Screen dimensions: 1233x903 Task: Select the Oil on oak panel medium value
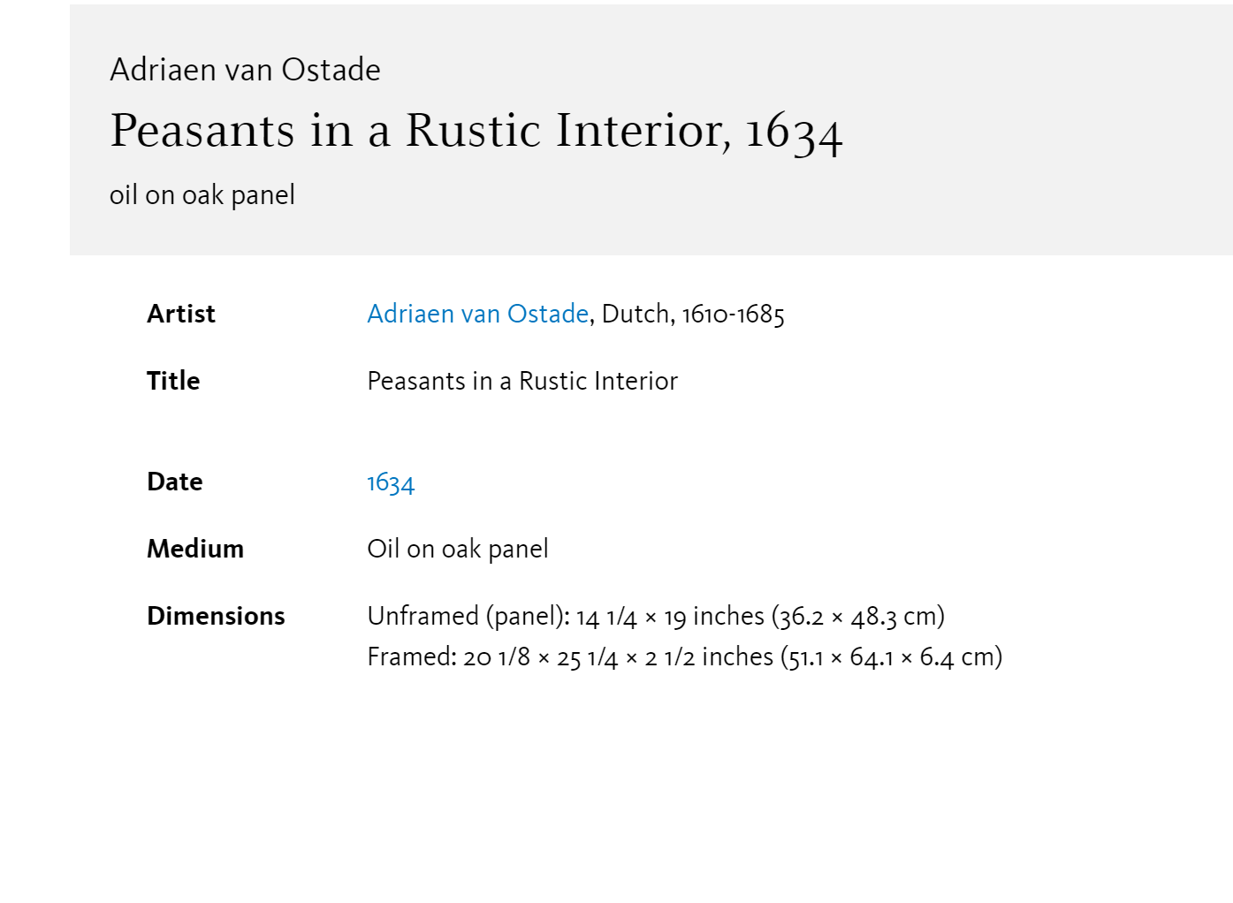(x=458, y=549)
